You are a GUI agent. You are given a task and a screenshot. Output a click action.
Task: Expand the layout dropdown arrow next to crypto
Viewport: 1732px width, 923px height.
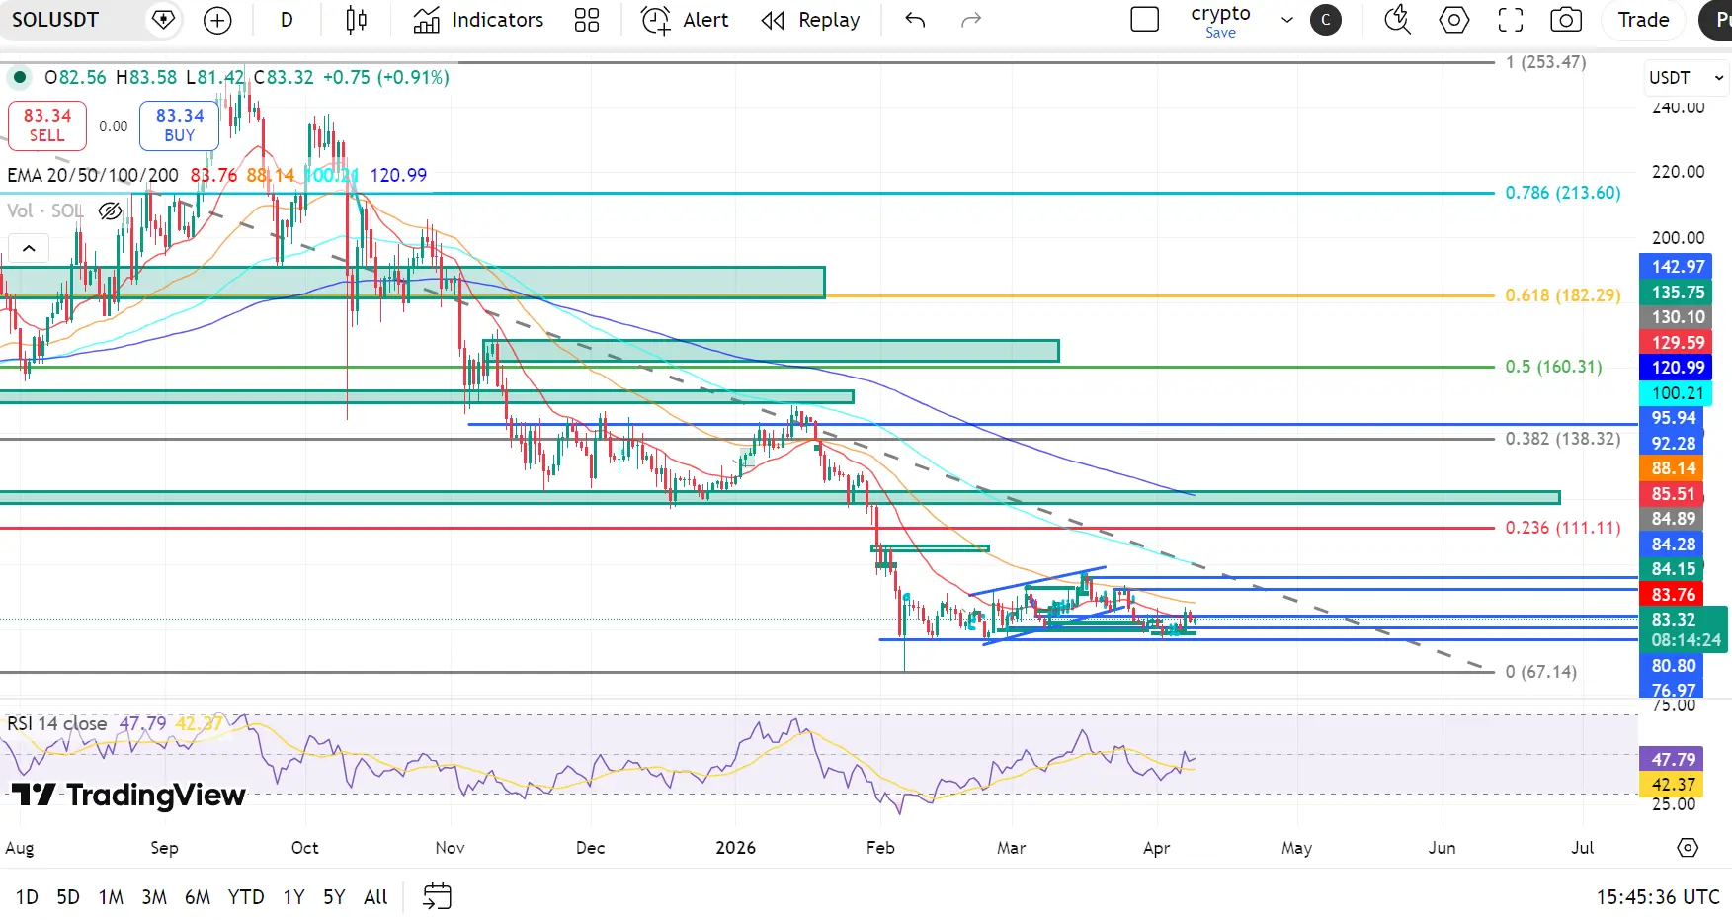coord(1286,20)
